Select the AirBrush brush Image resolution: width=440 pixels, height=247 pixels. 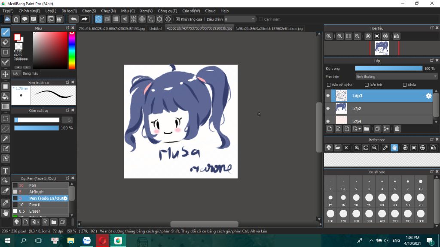[40, 192]
